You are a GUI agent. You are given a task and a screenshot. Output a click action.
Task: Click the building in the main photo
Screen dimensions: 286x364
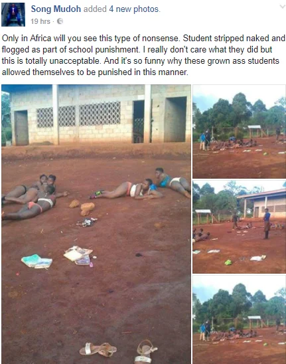pyautogui.click(x=100, y=114)
